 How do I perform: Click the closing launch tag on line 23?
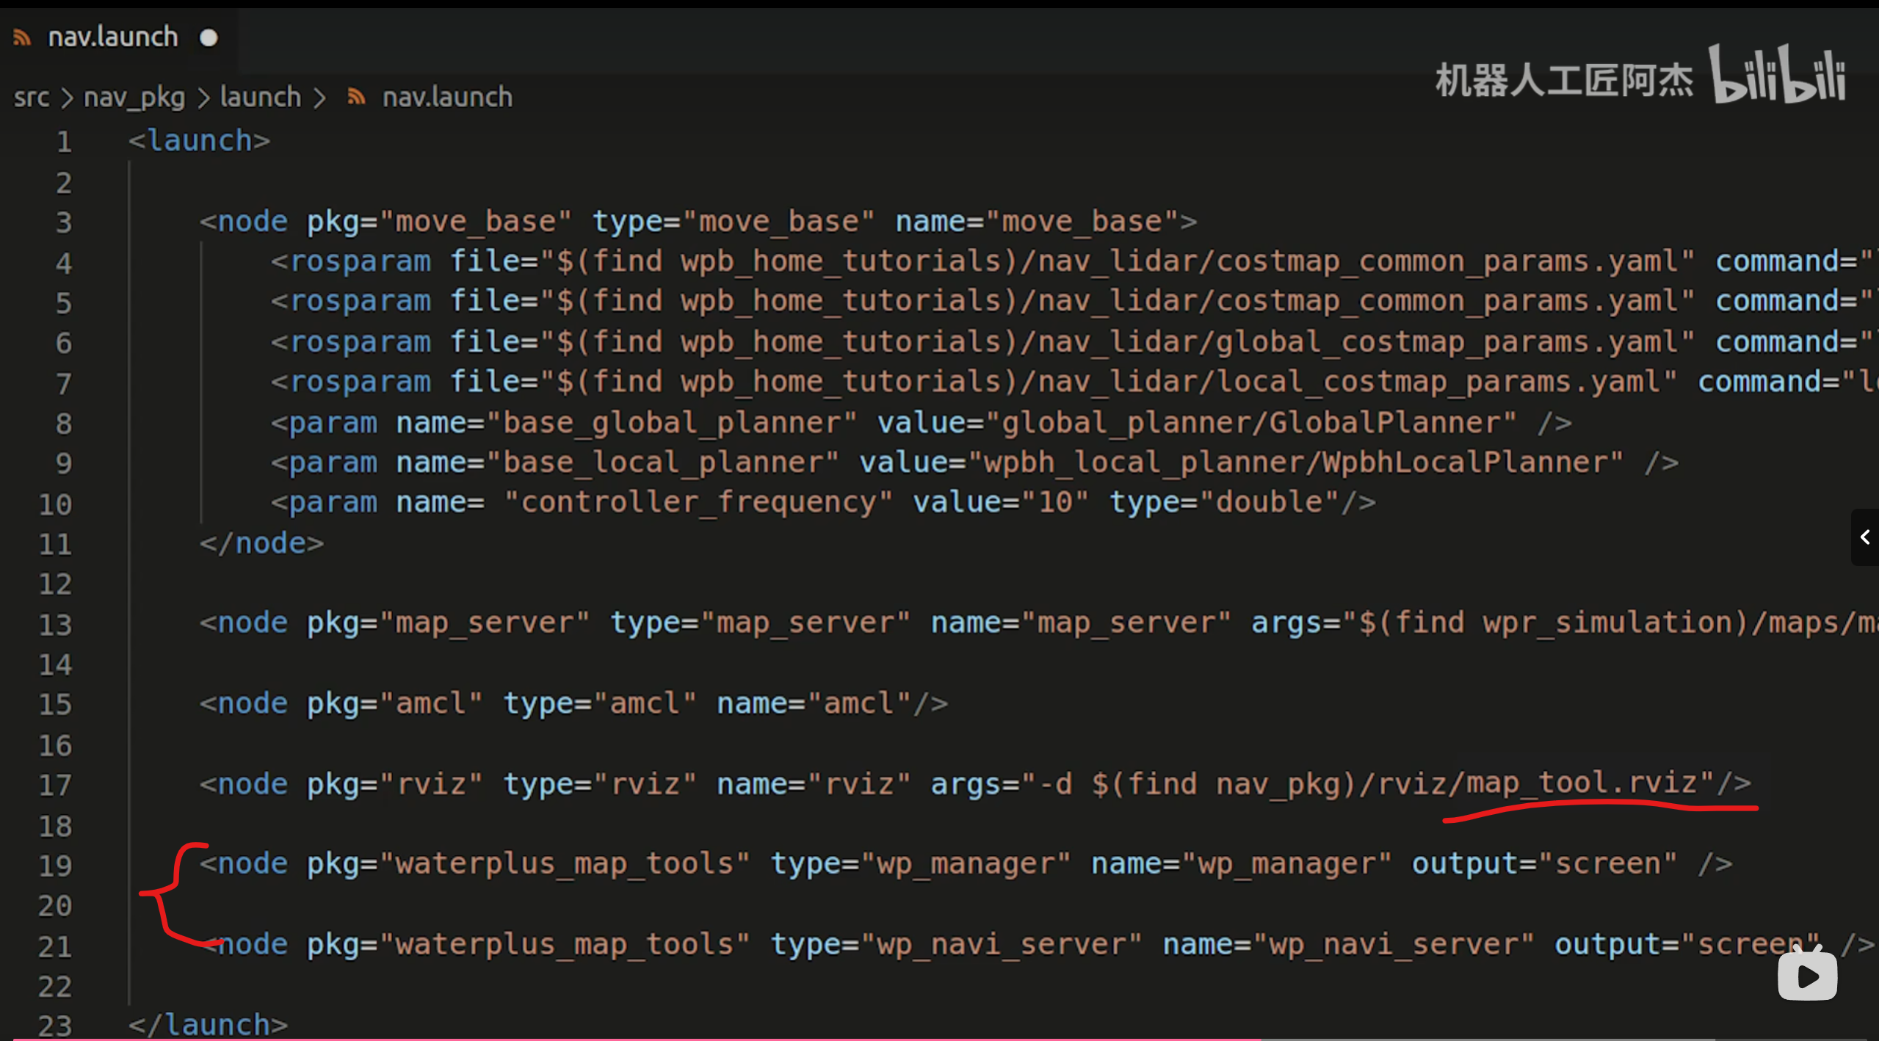[x=208, y=1024]
